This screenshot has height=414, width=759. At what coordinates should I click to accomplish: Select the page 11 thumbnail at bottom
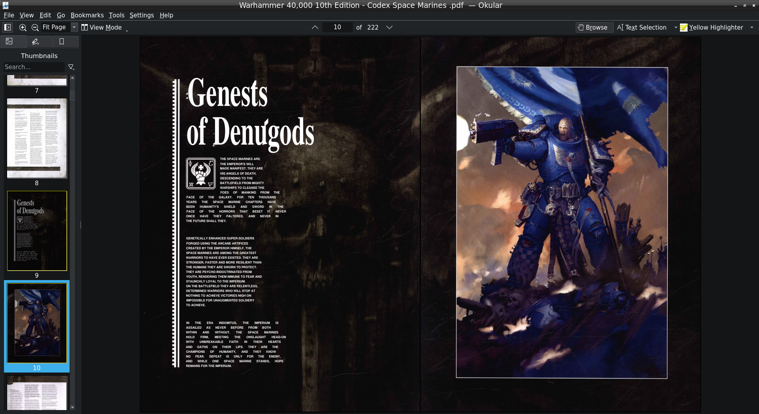37,393
